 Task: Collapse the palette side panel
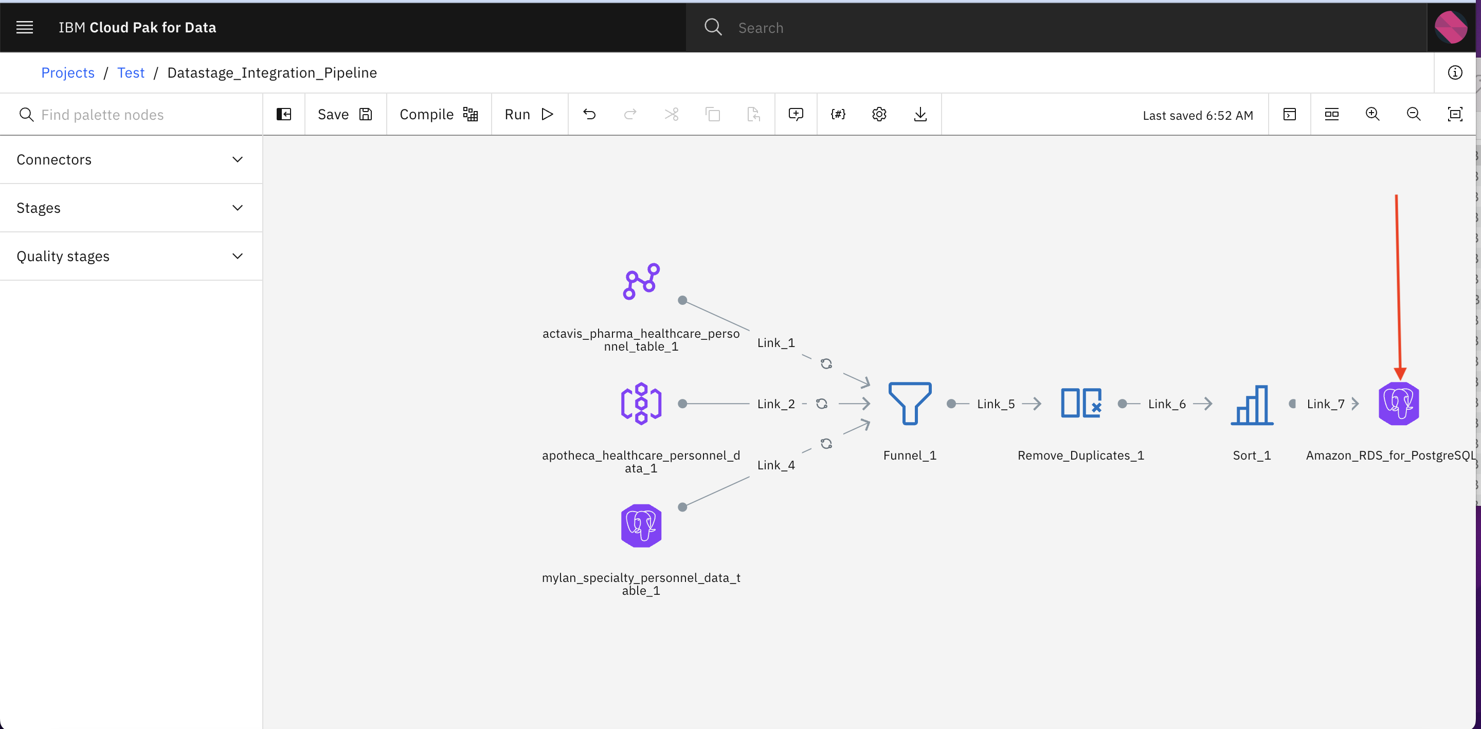[284, 114]
